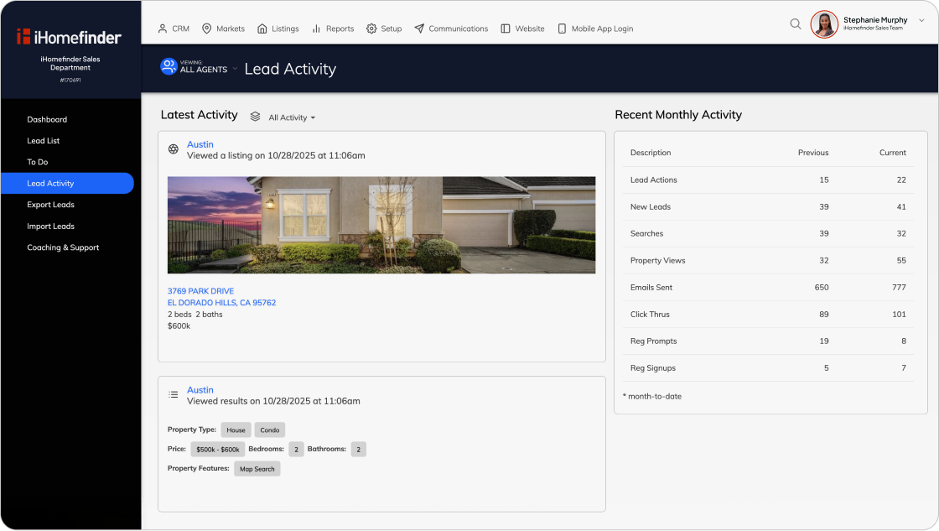This screenshot has width=939, height=531.
Task: Click the search magnifier icon
Action: pyautogui.click(x=795, y=24)
